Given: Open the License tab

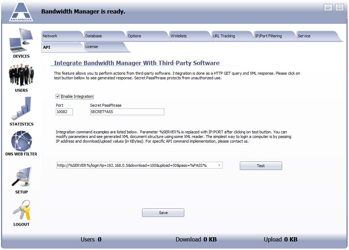Looking at the screenshot, I should click(106, 47).
